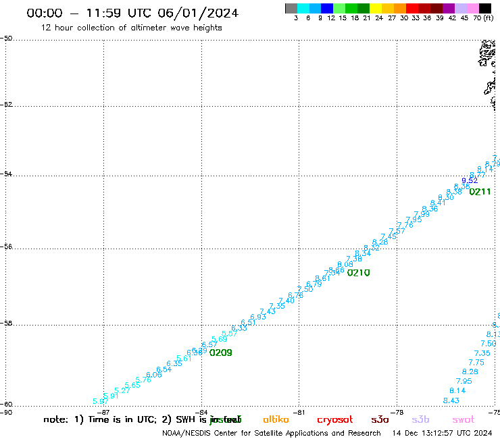Click the 8.32 wave height reading

(372, 248)
